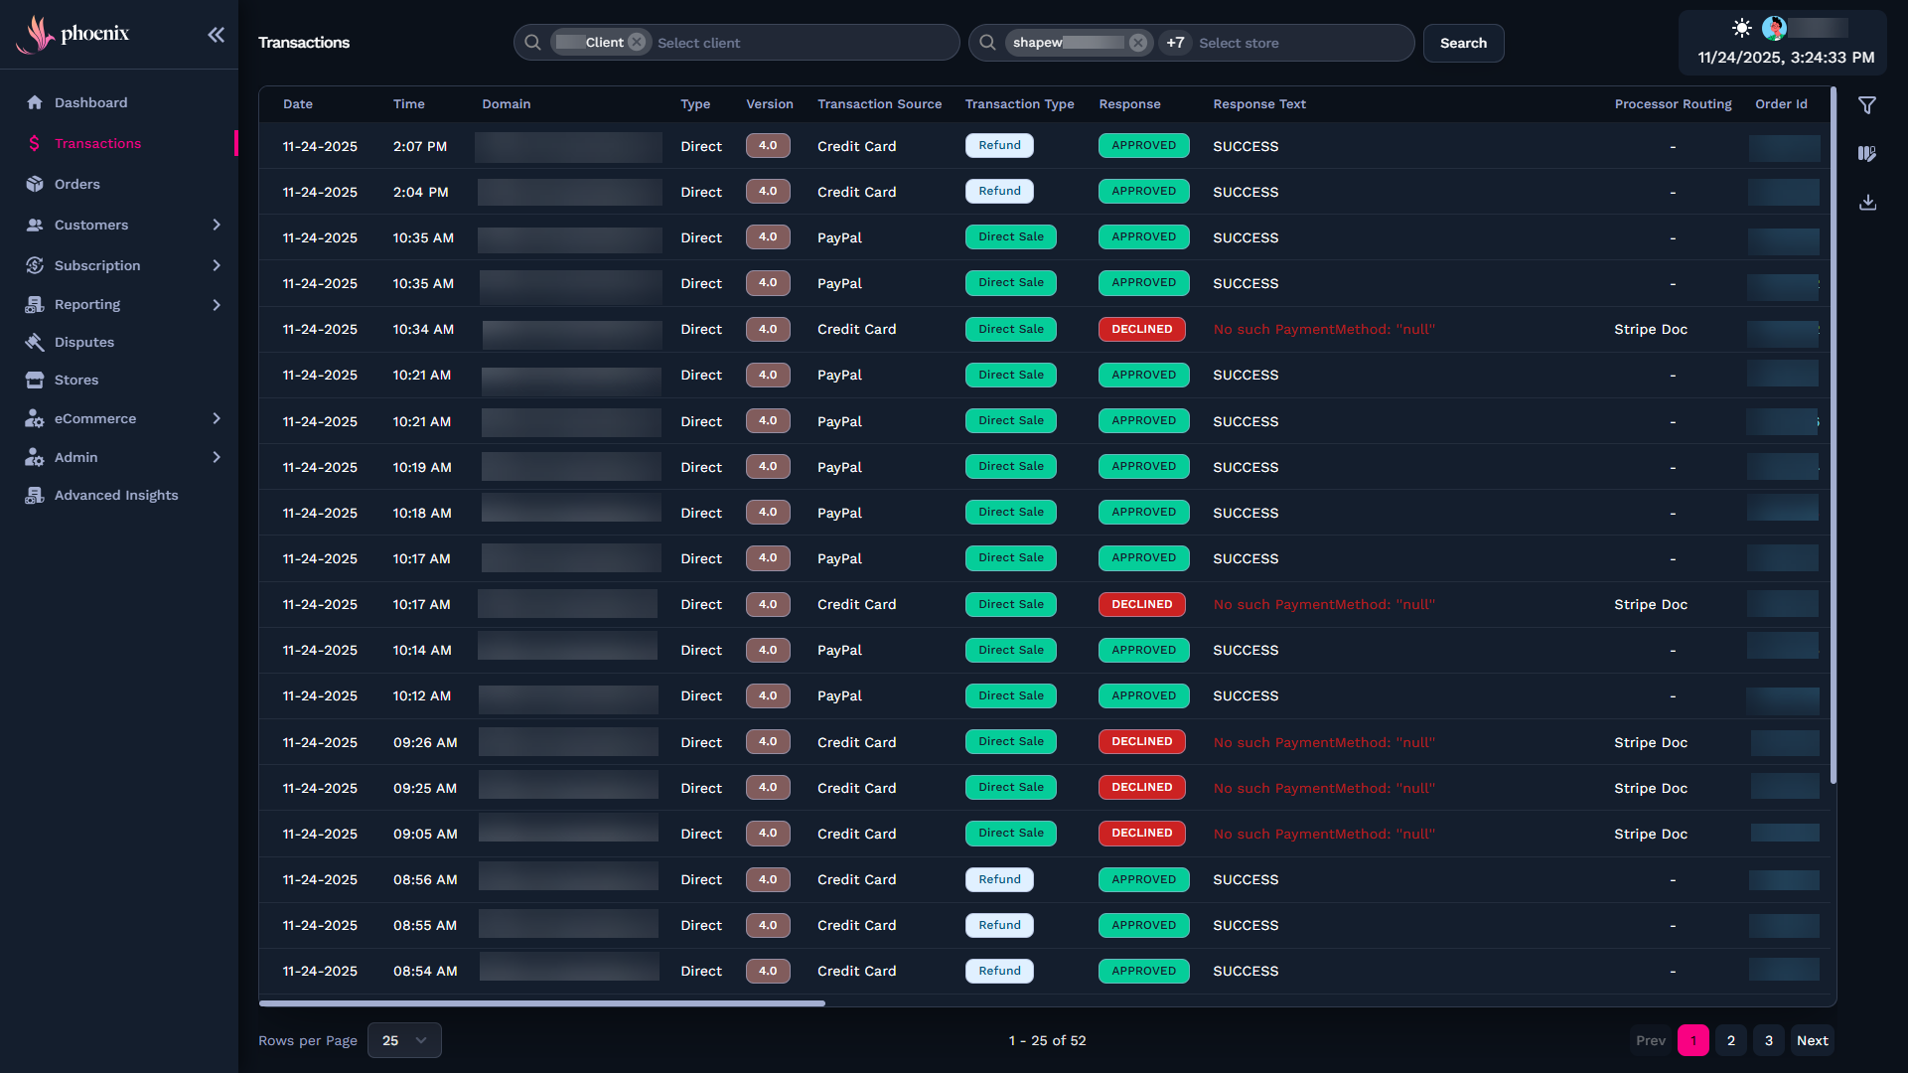Collapse the sidebar with the double chevron
Screen dimensions: 1908x1073
click(216, 35)
